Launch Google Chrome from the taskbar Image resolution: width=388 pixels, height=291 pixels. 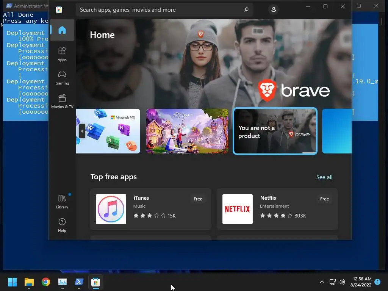[46, 282]
